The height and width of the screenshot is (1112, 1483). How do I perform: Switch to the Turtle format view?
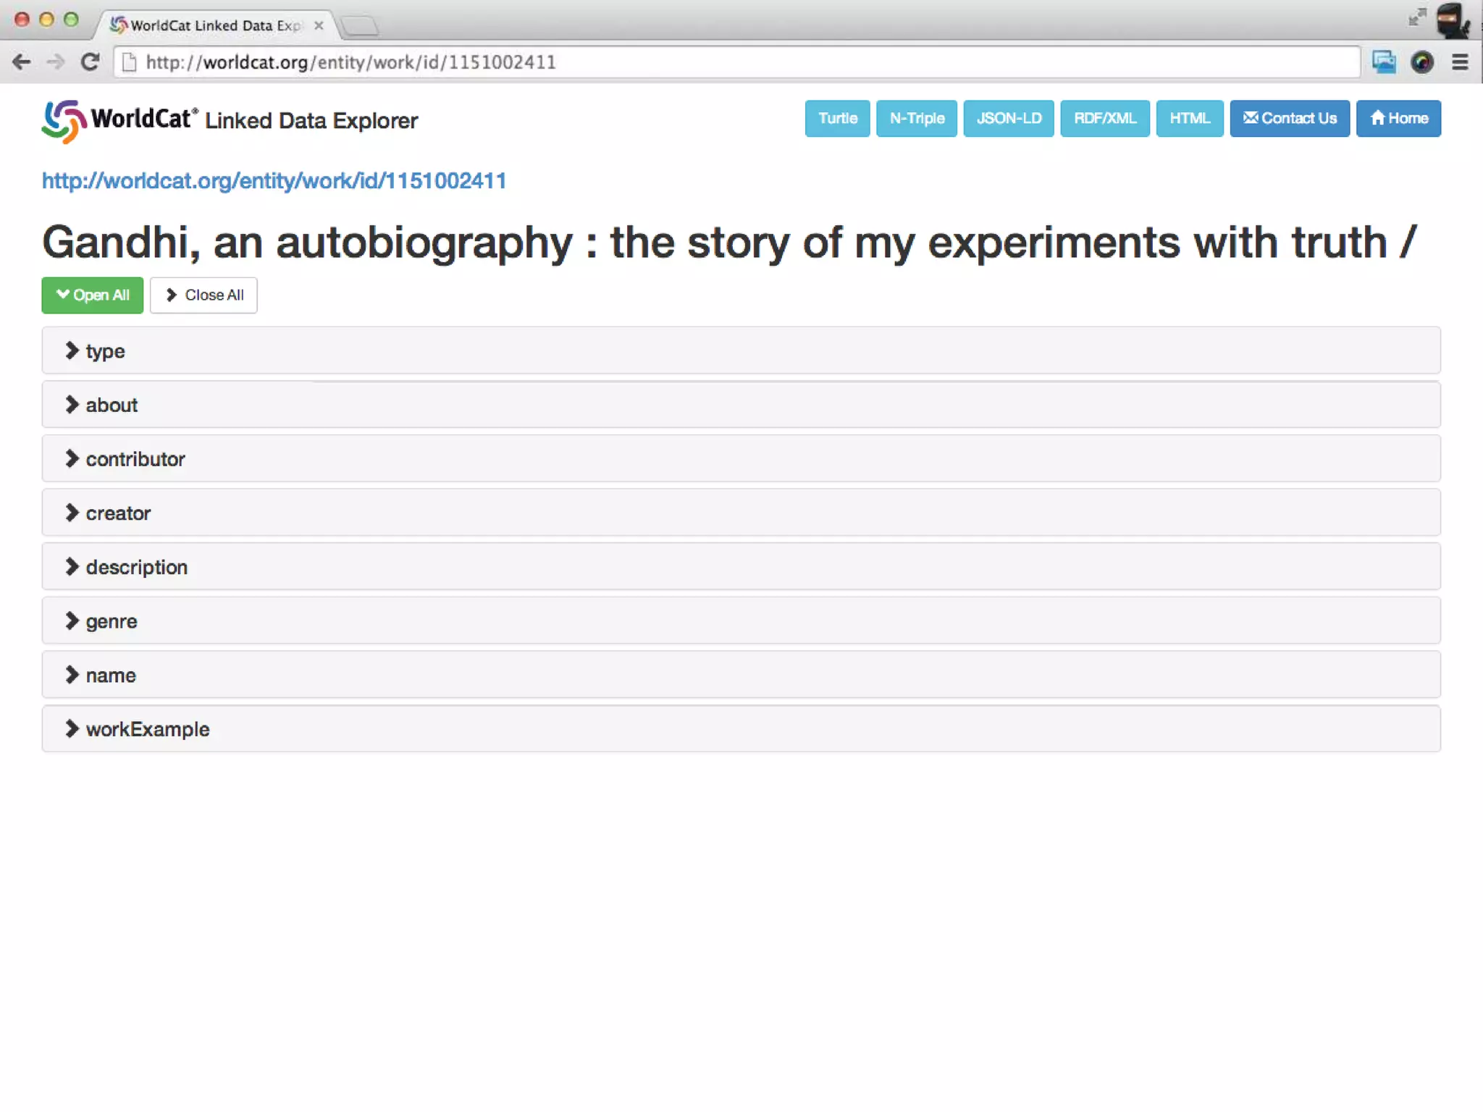coord(837,119)
